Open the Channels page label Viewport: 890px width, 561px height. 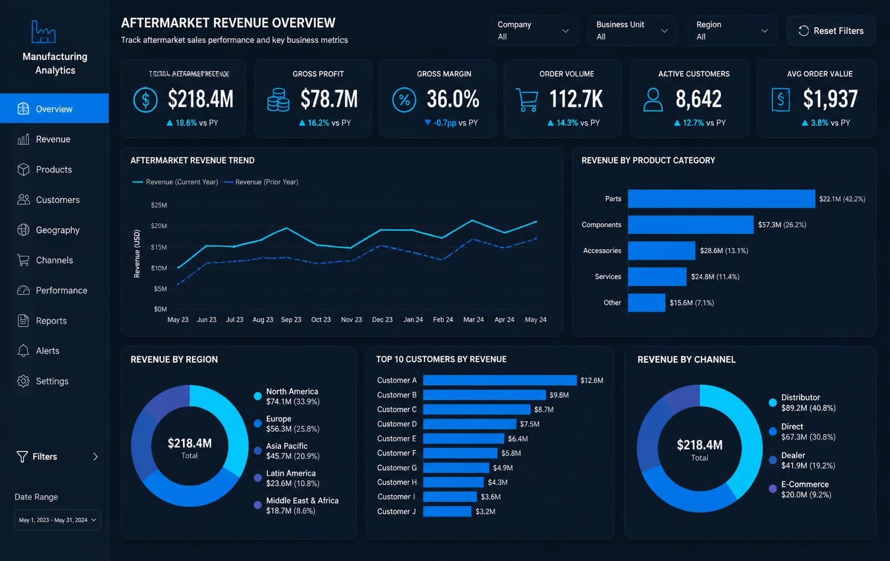[55, 260]
